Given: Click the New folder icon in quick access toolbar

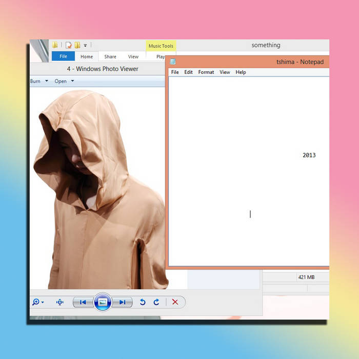Looking at the screenshot, I should click(x=77, y=45).
